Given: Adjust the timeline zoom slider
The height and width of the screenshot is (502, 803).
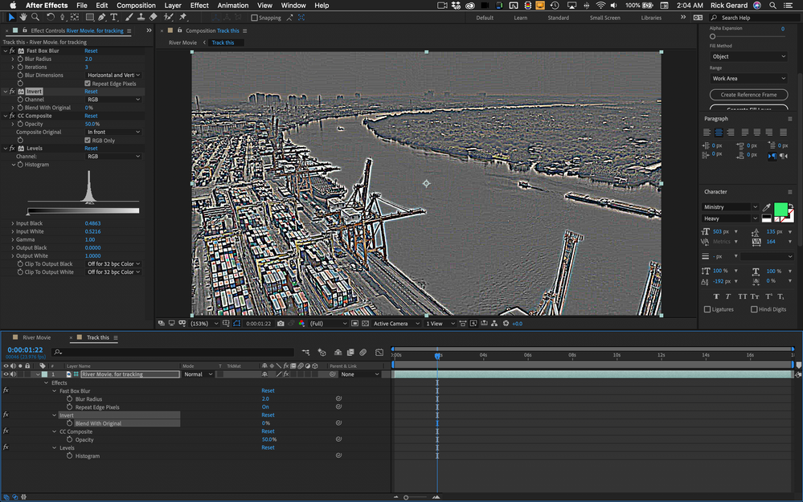Looking at the screenshot, I should point(406,497).
